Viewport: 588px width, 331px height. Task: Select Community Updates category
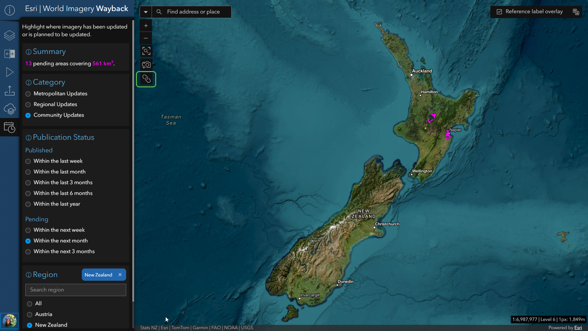click(x=55, y=115)
